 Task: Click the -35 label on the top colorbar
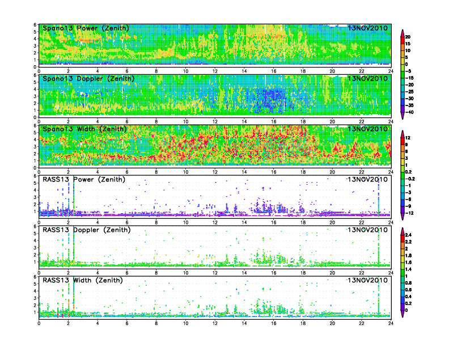point(409,105)
